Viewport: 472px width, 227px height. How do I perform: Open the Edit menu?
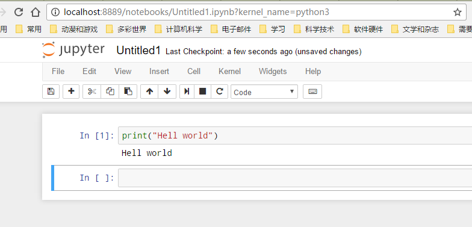89,71
